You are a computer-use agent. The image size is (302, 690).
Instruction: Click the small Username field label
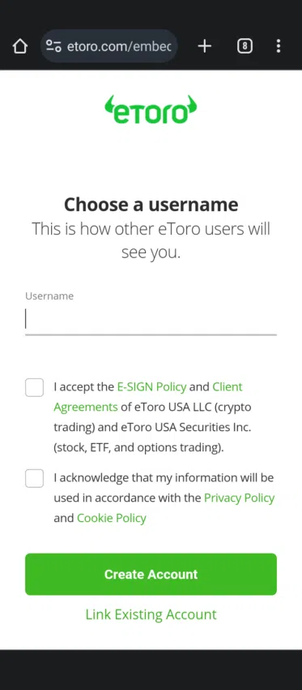coord(49,296)
